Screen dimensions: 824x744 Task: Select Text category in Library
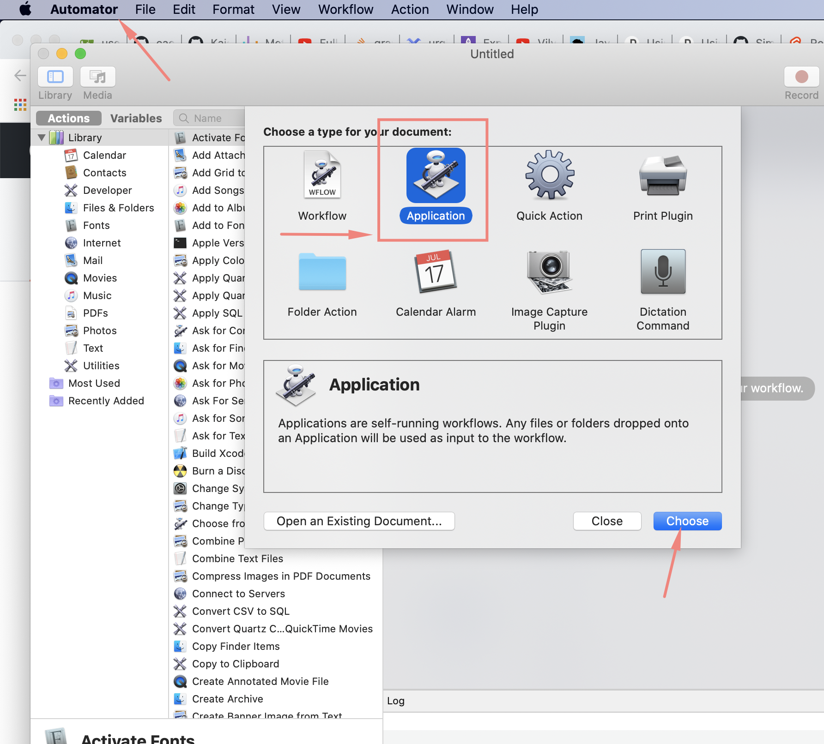tap(93, 348)
